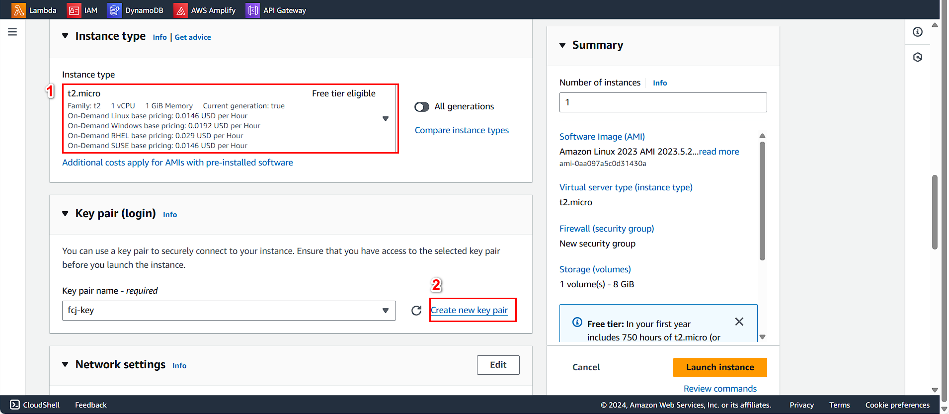This screenshot has width=949, height=414.
Task: Toggle the All generations switch
Action: click(422, 107)
